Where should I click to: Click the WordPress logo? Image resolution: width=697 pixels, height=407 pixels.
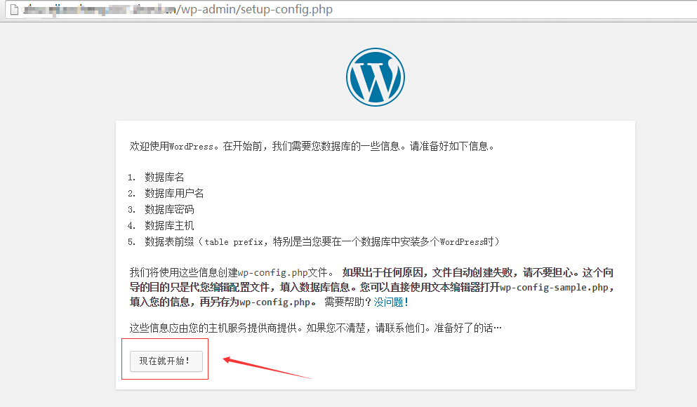pos(376,77)
